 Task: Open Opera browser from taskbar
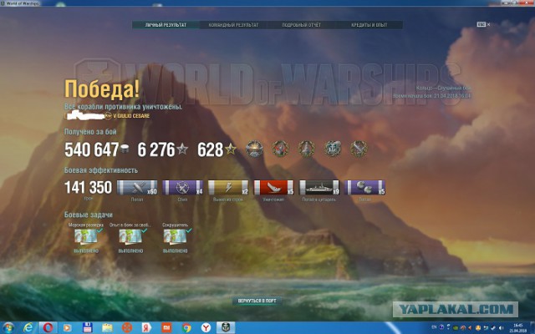click(x=48, y=328)
